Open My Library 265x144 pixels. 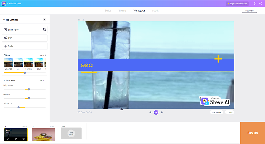249,11
